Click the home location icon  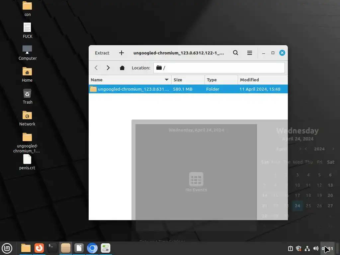[x=122, y=68]
